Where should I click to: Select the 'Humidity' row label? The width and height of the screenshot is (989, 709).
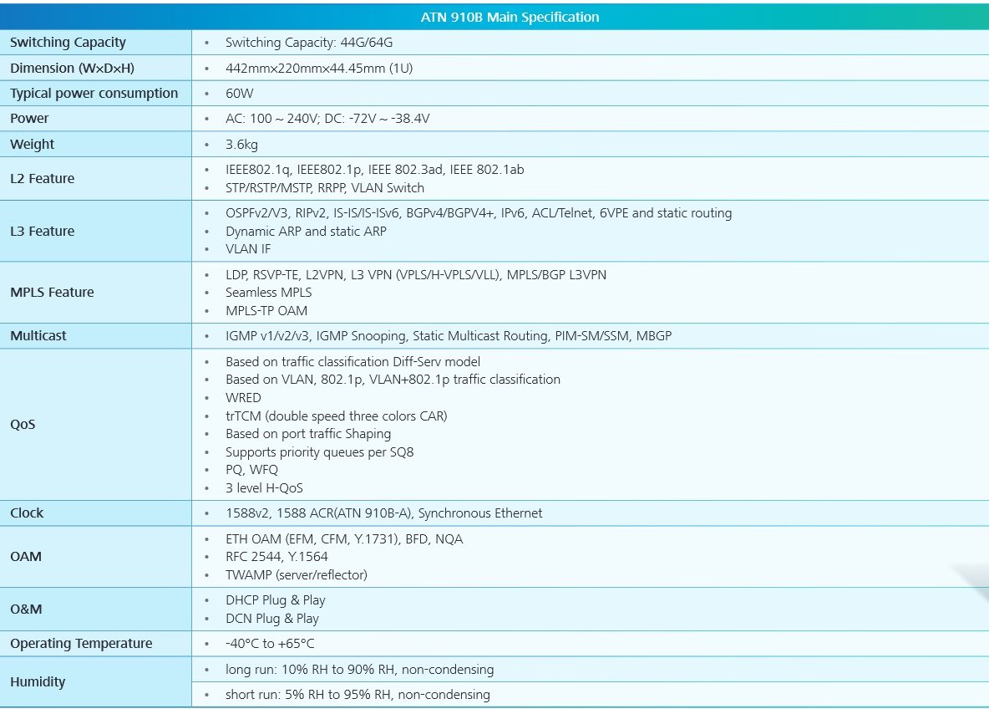[x=38, y=682]
